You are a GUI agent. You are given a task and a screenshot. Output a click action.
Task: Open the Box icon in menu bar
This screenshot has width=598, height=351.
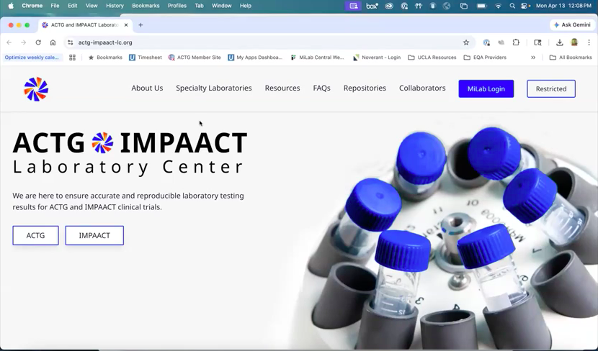click(x=372, y=6)
